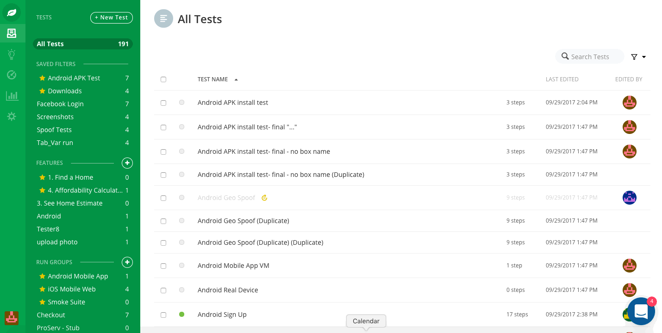
Task: Open the lightbulb insights sidebar icon
Action: pos(12,54)
